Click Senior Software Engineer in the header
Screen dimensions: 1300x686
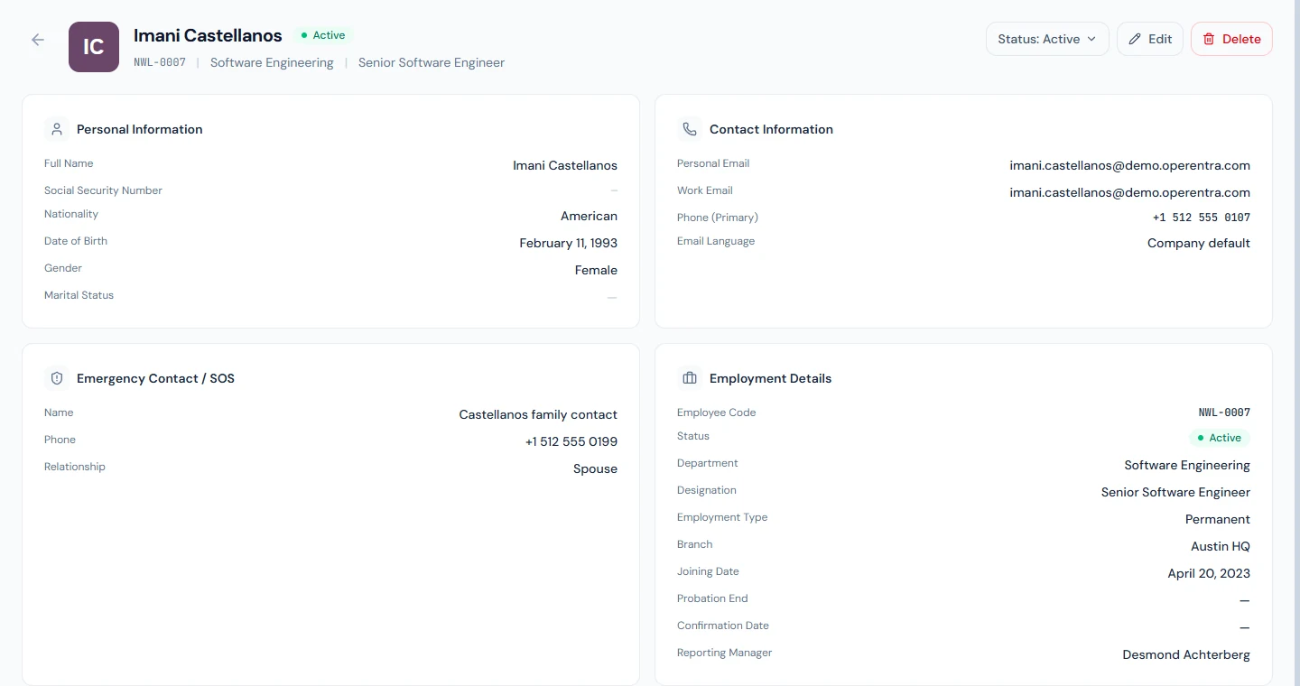pos(432,63)
